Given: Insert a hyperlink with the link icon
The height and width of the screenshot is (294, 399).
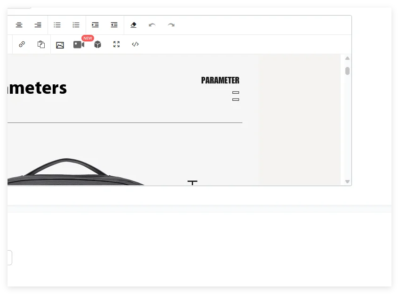Looking at the screenshot, I should 22,44.
